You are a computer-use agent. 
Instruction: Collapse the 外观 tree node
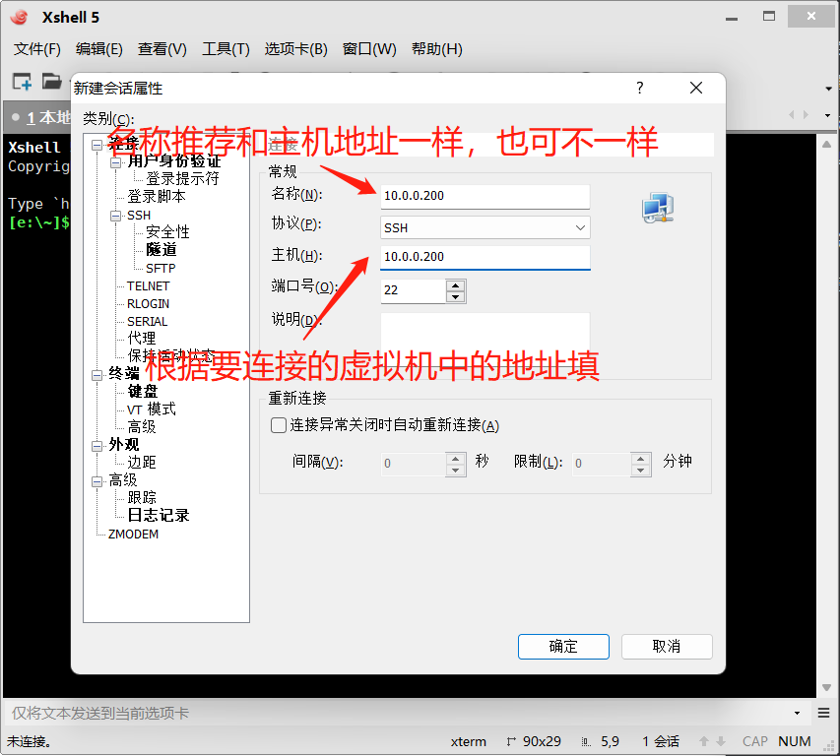pyautogui.click(x=97, y=446)
